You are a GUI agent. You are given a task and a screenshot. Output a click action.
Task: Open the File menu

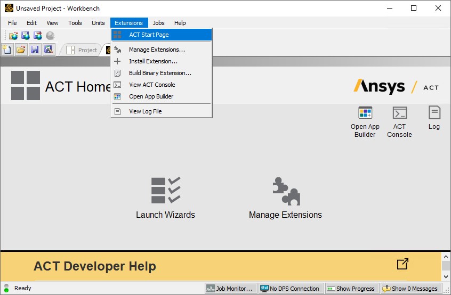(x=12, y=23)
